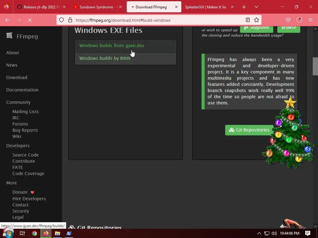The image size is (318, 238).
Task: Open Task View on the taskbar
Action: click(x=22, y=233)
